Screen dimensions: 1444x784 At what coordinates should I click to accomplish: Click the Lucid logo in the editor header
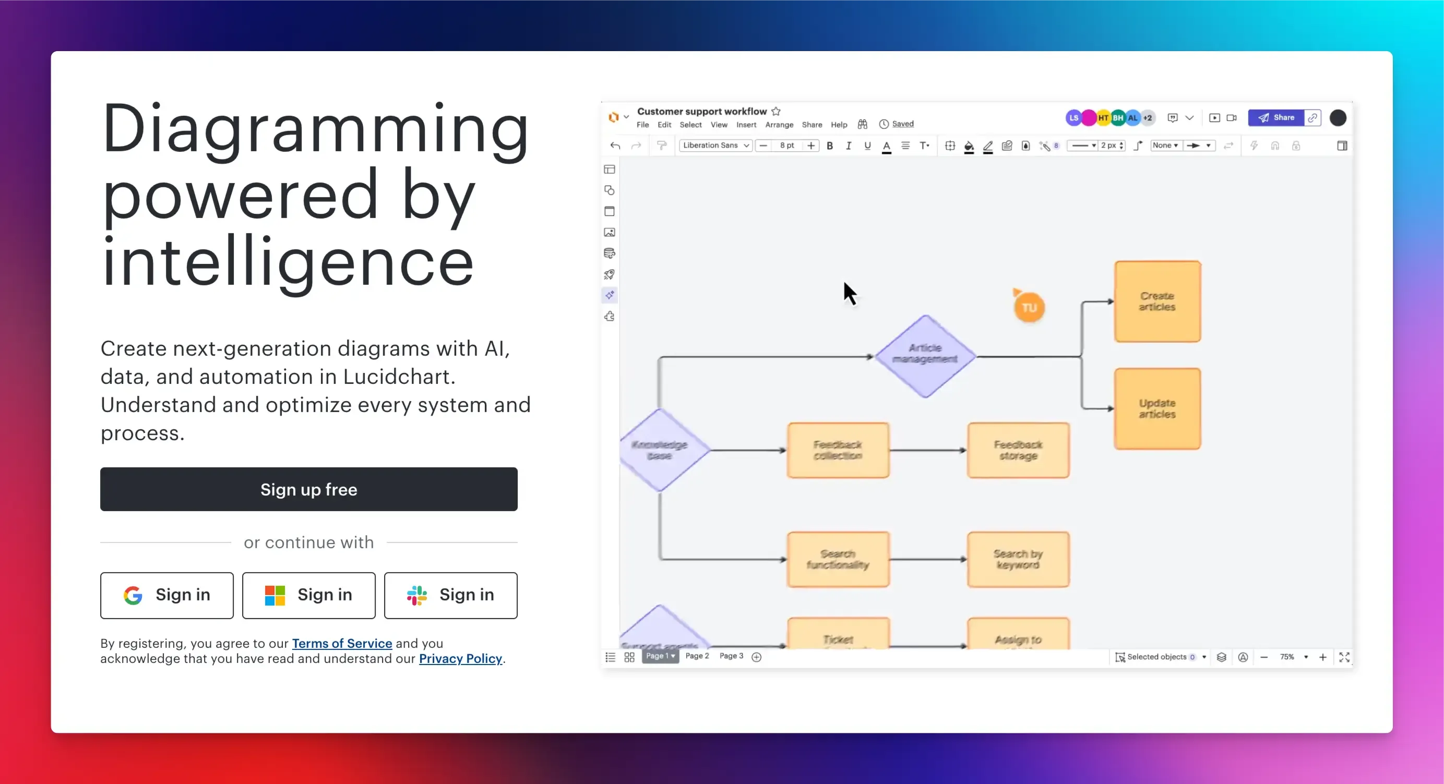[613, 117]
